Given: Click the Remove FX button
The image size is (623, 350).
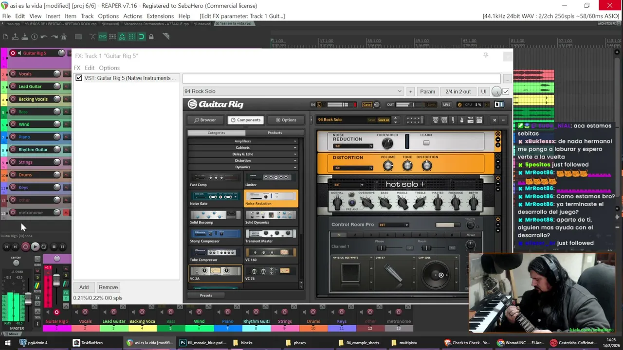Looking at the screenshot, I should (x=108, y=287).
